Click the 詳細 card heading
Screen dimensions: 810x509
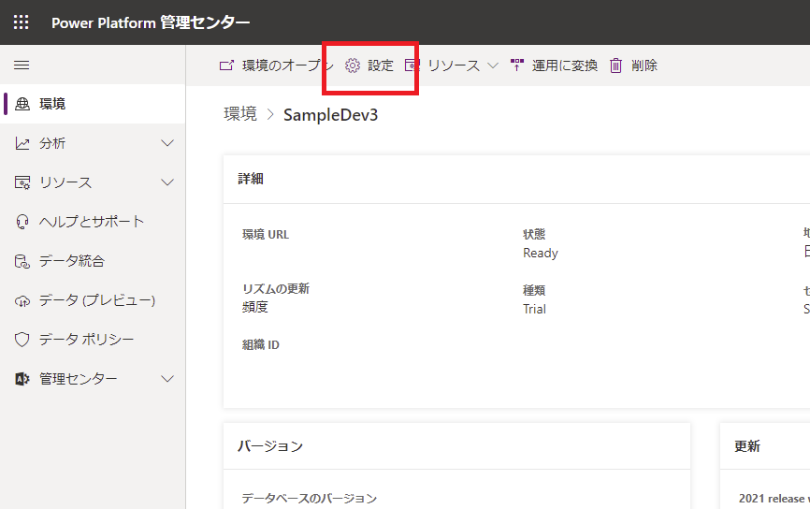click(251, 179)
